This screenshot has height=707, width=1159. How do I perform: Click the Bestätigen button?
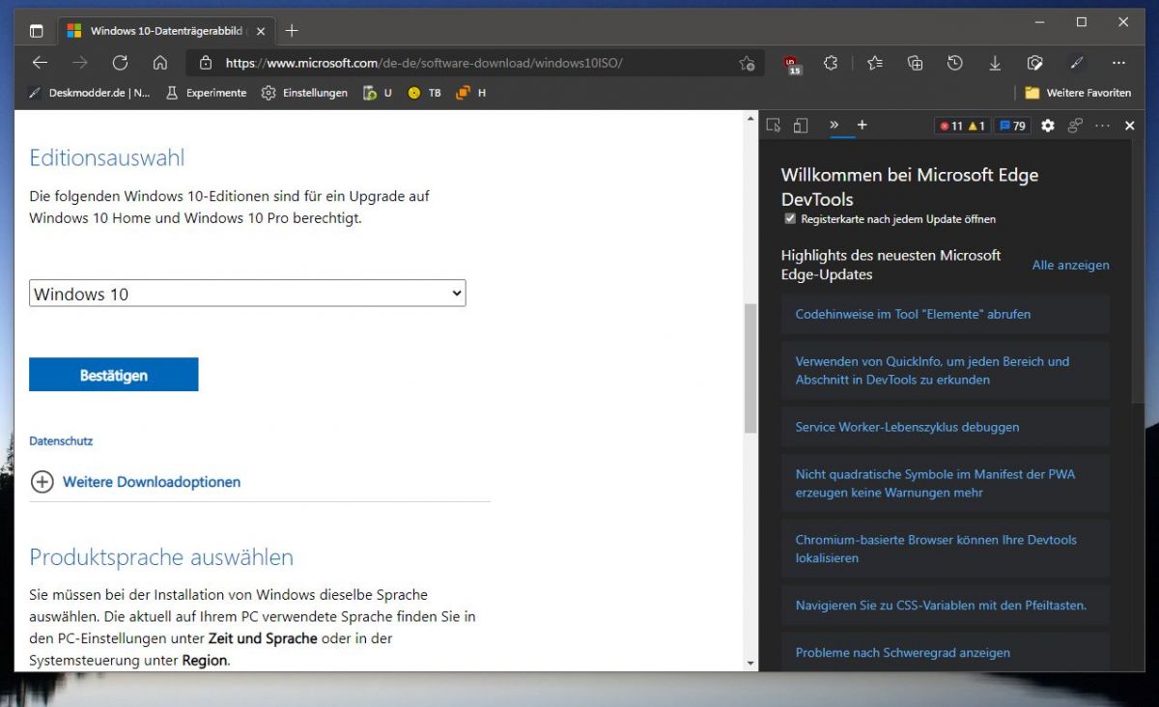coord(113,374)
